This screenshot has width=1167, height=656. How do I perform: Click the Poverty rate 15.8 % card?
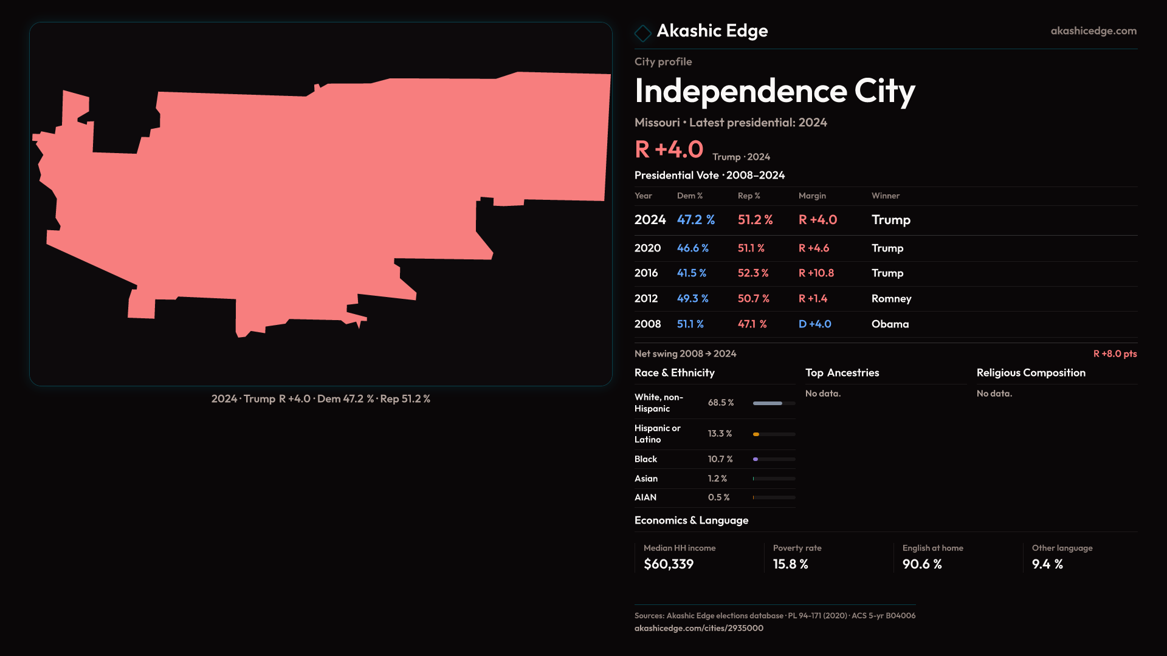click(796, 558)
